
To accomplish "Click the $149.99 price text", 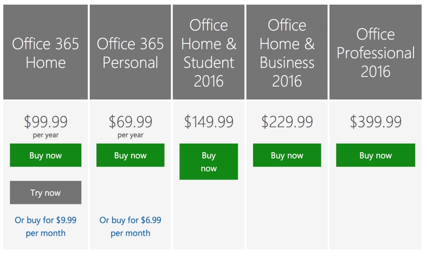I will (208, 122).
